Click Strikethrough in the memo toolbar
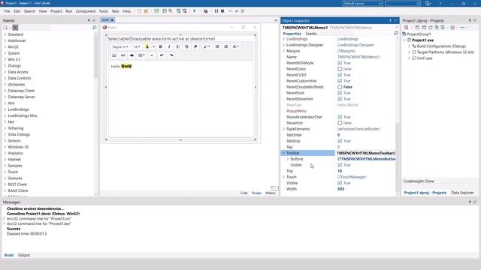Screen dimensions: 481x270 pos(186,46)
